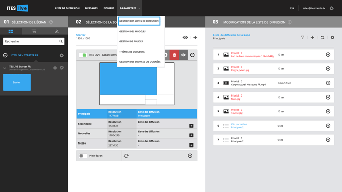Select the Principale zone row
This screenshot has height=192, width=342.
[136, 114]
